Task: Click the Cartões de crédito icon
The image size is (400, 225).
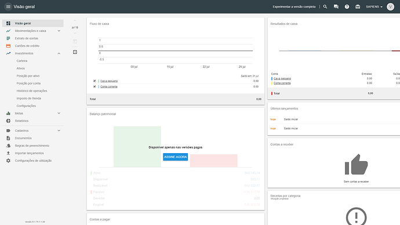Action: pos(8,46)
